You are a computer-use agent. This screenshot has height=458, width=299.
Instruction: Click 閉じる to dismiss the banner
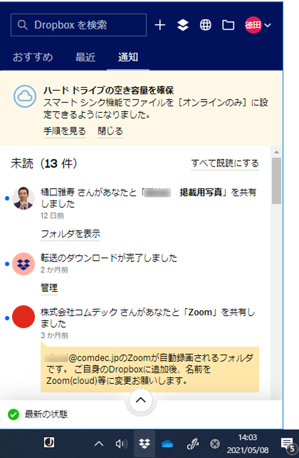click(x=110, y=131)
